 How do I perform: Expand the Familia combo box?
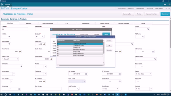point(45,66)
